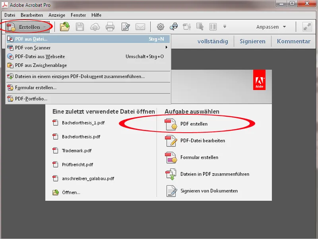Choose 'PDF aus Zwischenablage' menu entry
The height and width of the screenshot is (239, 318).
coord(88,65)
